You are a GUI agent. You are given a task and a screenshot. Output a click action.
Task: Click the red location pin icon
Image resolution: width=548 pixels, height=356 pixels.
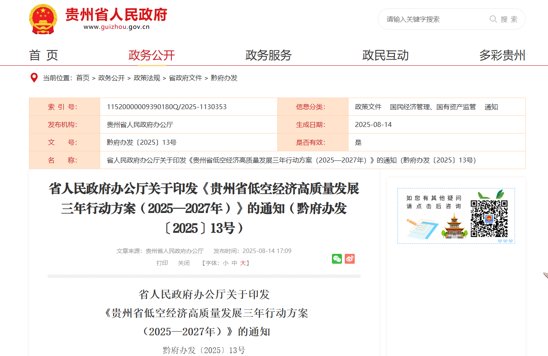point(34,78)
